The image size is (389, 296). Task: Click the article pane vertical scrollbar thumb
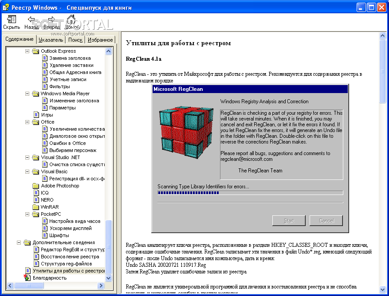[x=382, y=71]
